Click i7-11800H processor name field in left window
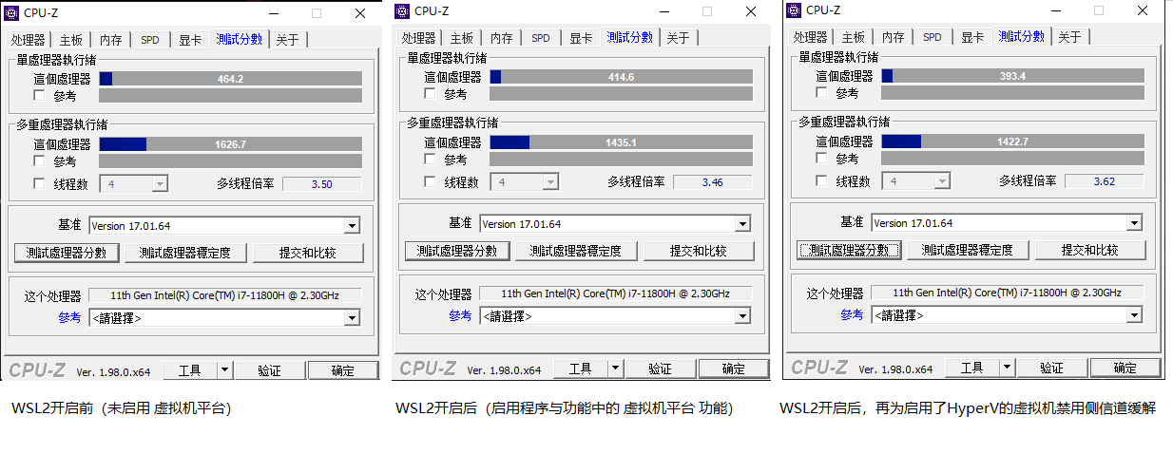The height and width of the screenshot is (454, 1173). [x=224, y=295]
